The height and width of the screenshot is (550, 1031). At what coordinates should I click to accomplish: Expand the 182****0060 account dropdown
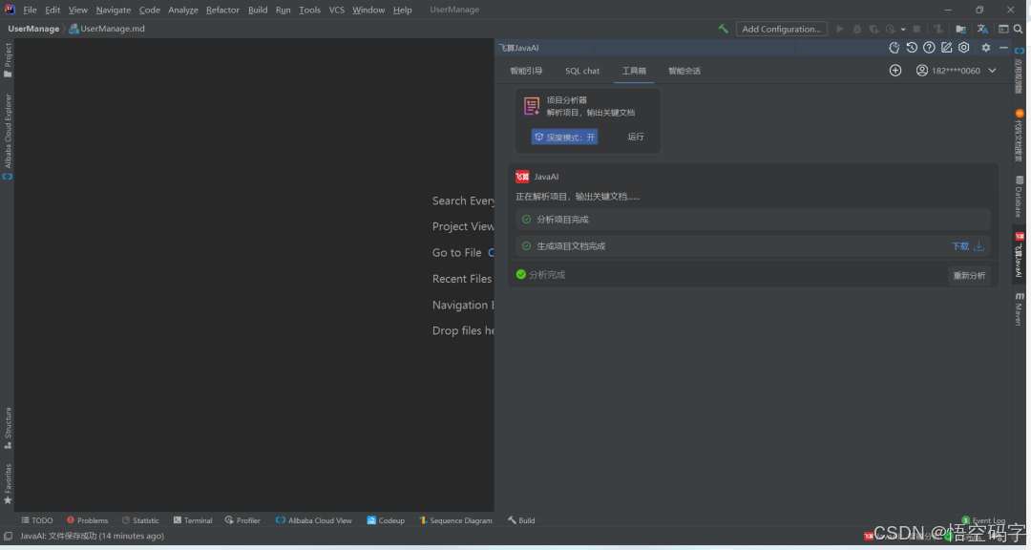click(x=992, y=71)
